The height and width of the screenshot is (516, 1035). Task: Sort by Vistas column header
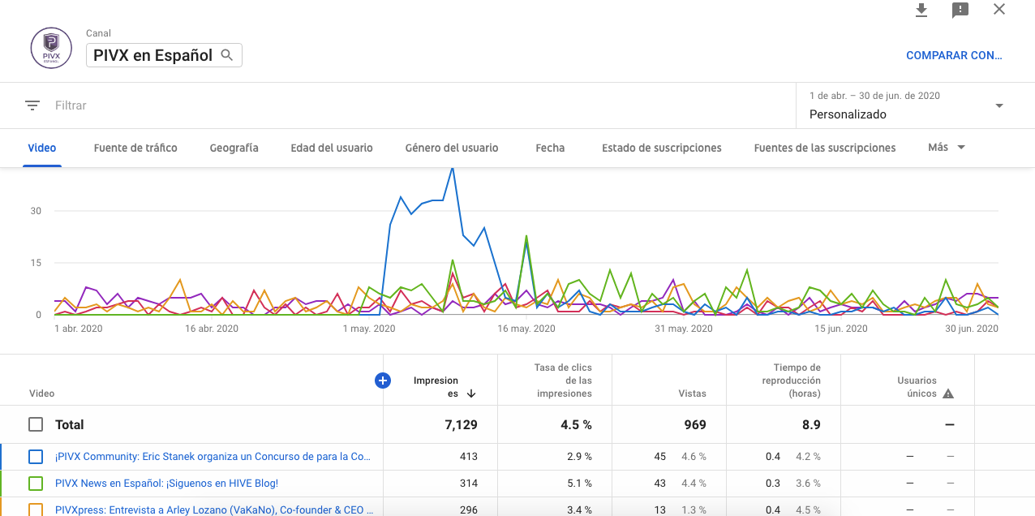(692, 393)
